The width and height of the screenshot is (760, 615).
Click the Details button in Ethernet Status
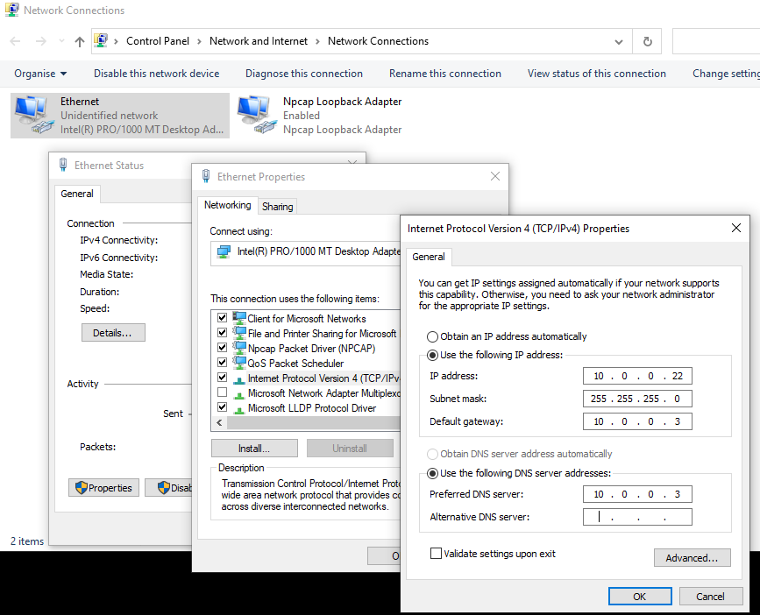[x=113, y=332]
